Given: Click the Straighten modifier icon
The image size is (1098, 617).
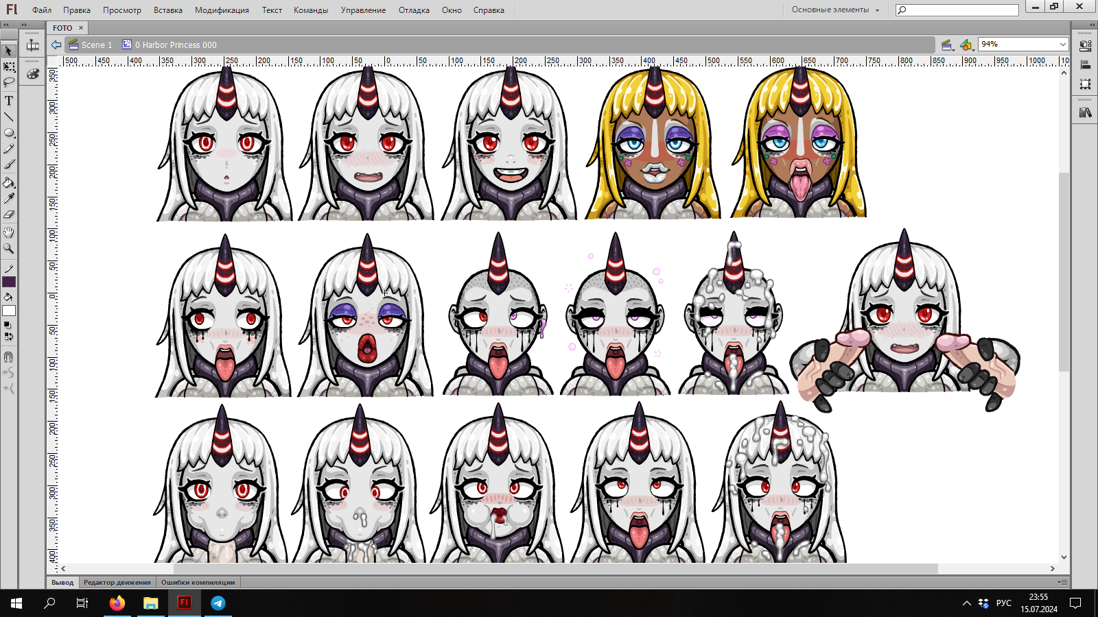Looking at the screenshot, I should 9,389.
